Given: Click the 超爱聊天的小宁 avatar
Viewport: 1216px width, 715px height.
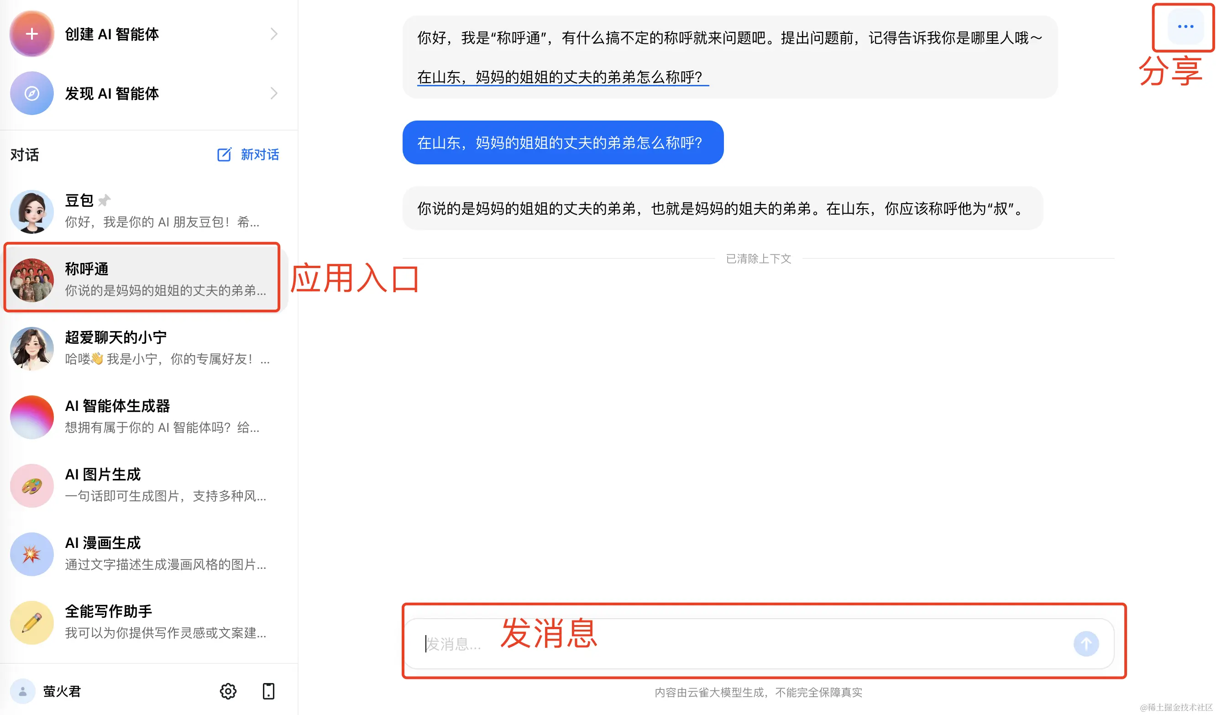Looking at the screenshot, I should coord(32,348).
